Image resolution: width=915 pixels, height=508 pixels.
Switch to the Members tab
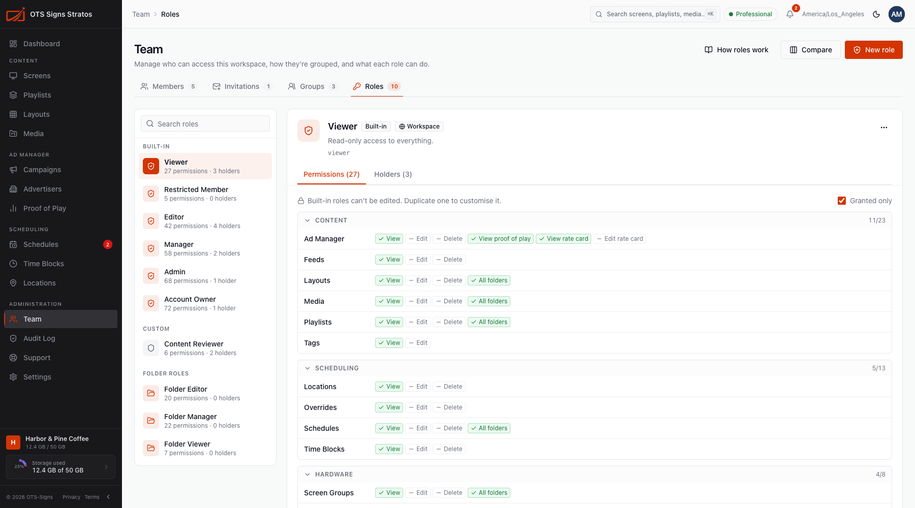[168, 86]
